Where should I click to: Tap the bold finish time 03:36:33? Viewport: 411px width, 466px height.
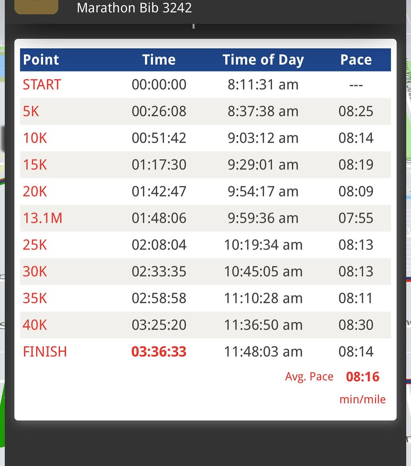[159, 352]
